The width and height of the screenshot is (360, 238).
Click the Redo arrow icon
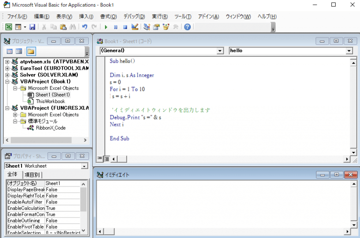point(94,27)
